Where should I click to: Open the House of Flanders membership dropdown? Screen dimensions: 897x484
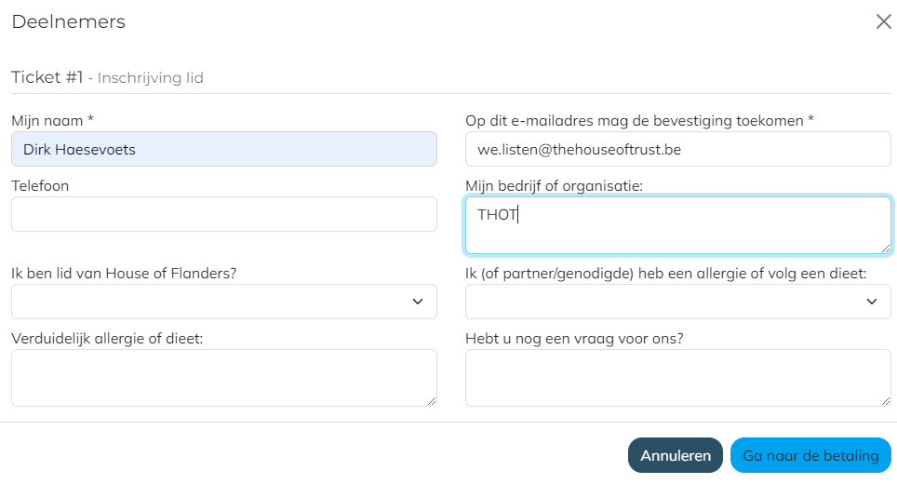point(224,302)
